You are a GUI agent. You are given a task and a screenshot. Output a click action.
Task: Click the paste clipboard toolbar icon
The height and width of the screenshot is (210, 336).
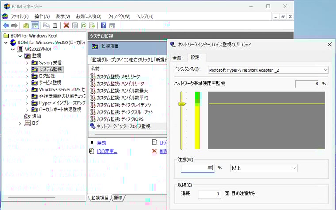(55, 26)
